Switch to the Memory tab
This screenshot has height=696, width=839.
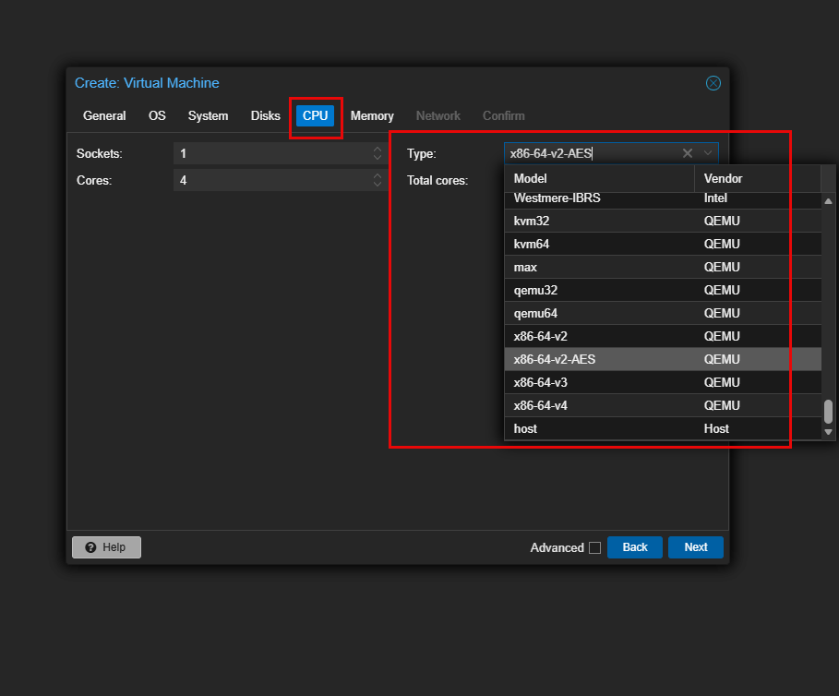point(372,115)
